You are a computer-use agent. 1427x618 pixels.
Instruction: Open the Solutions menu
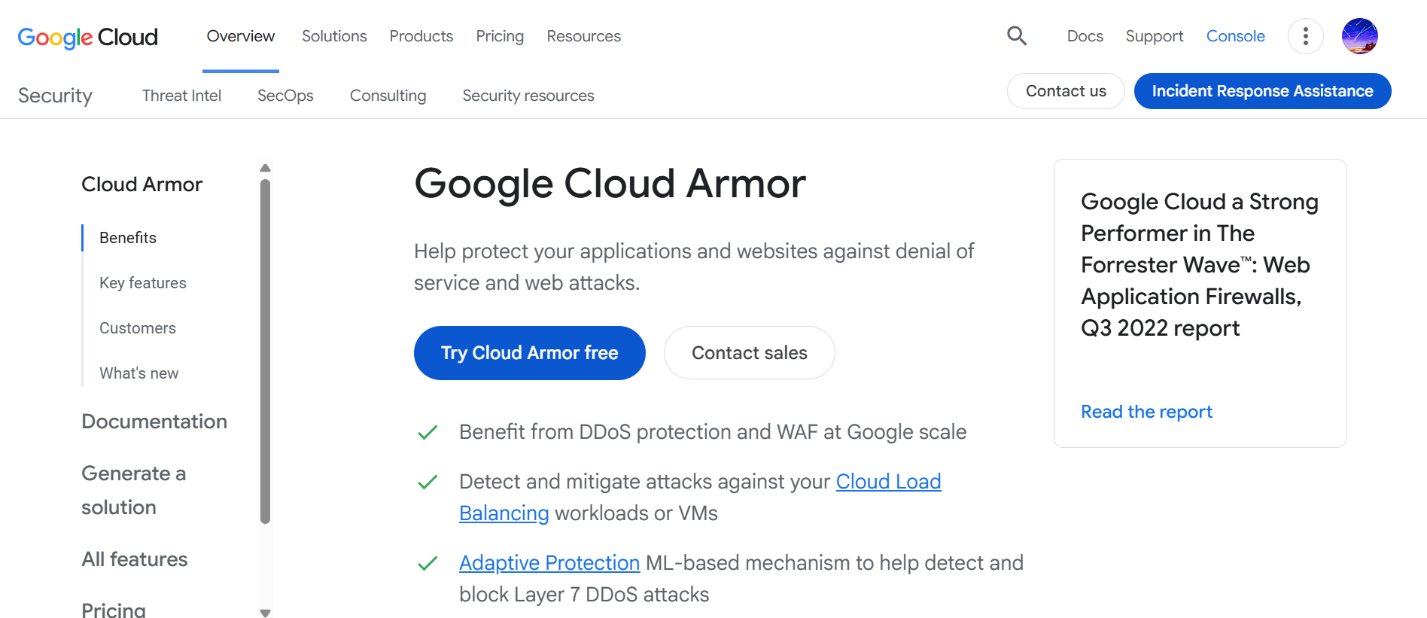(x=334, y=36)
